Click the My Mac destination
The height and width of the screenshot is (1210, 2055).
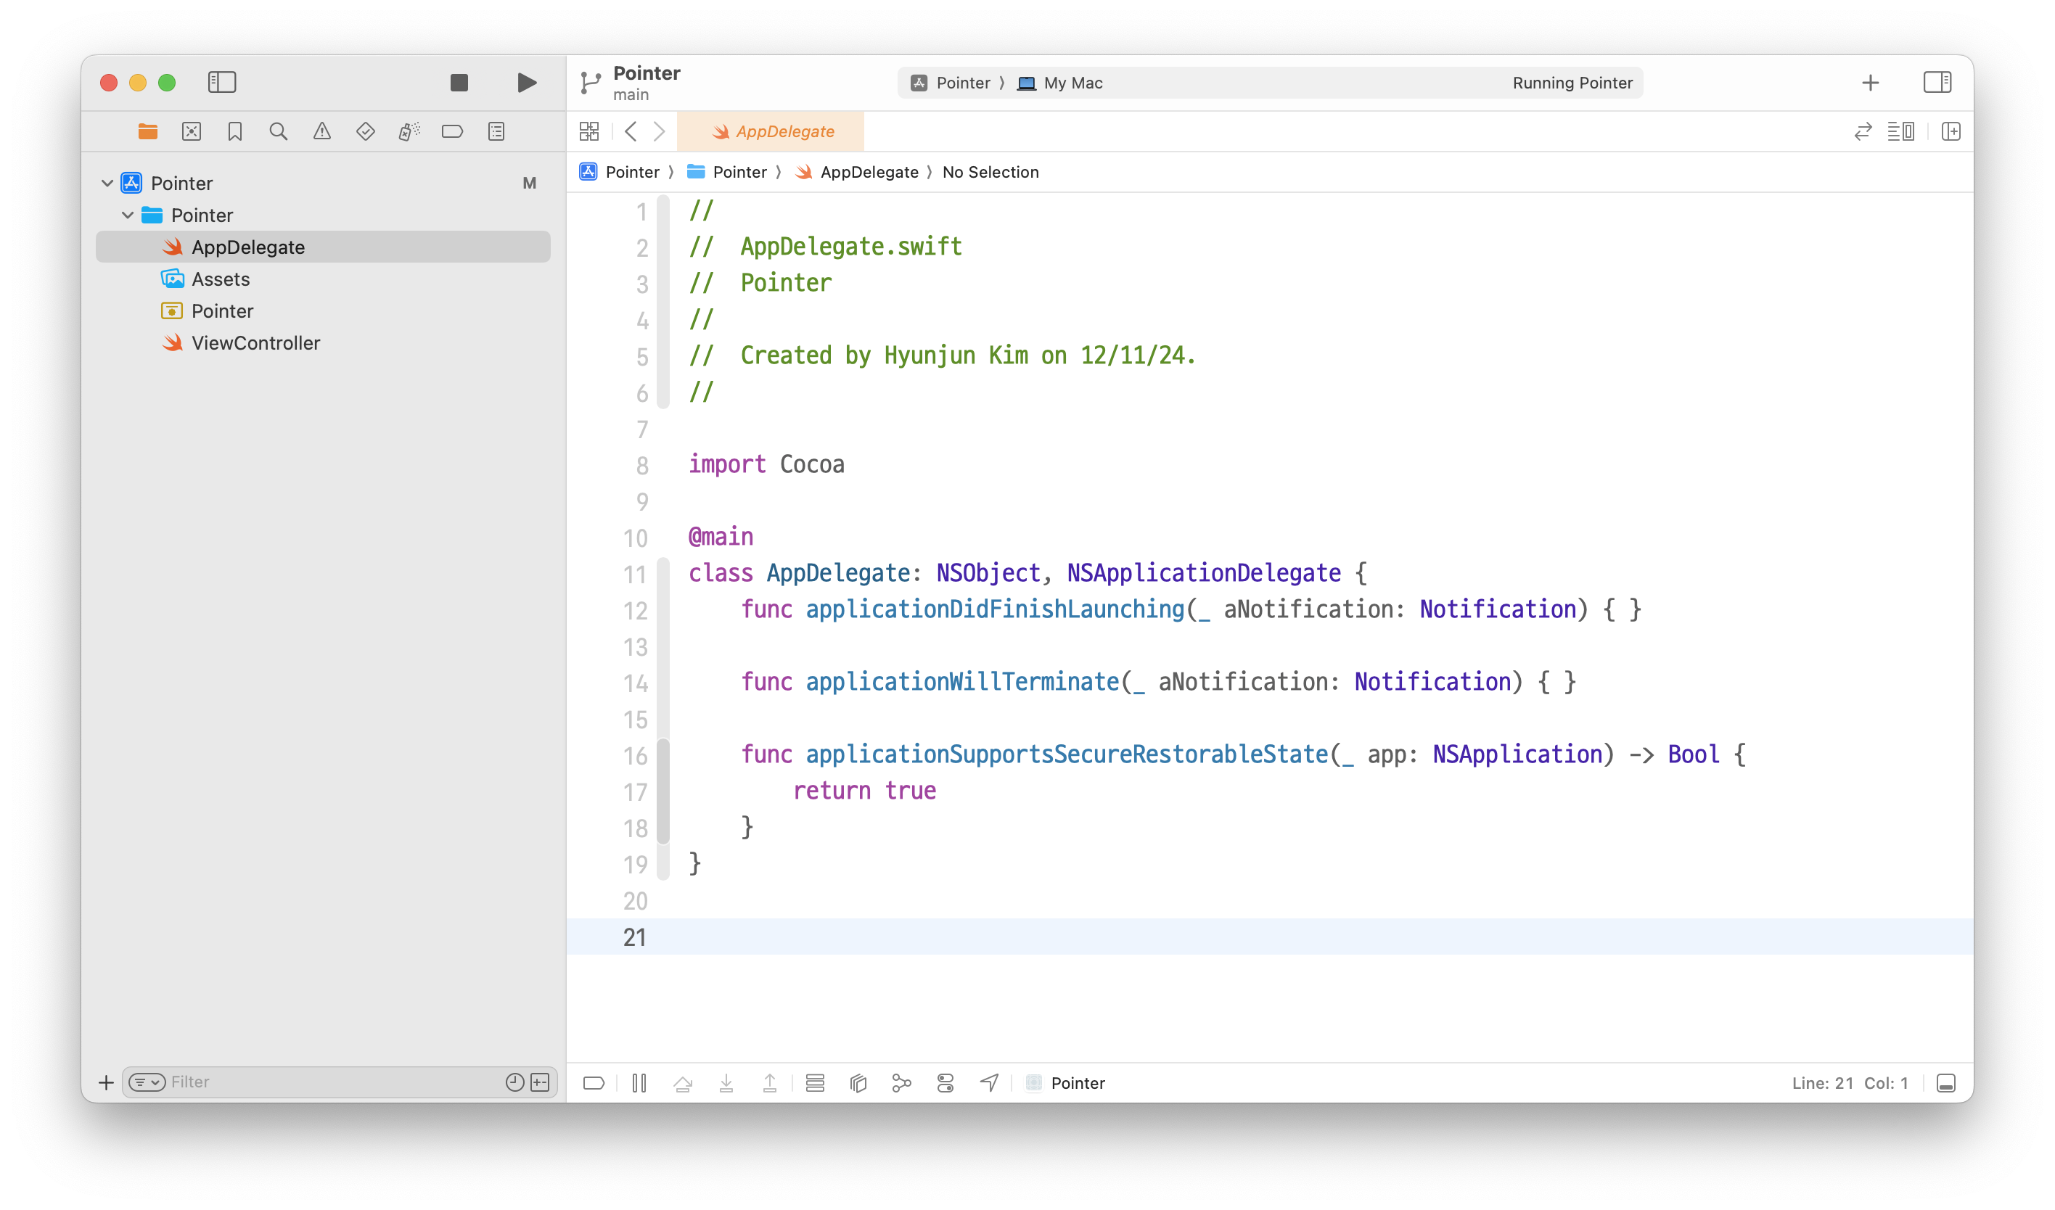(x=1072, y=83)
